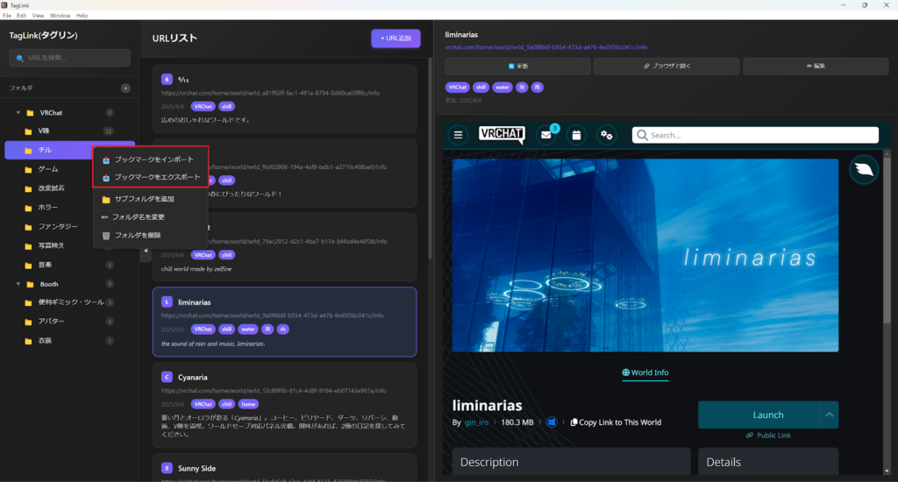898x482 pixels.
Task: Click the 編集 edit button
Action: [816, 67]
